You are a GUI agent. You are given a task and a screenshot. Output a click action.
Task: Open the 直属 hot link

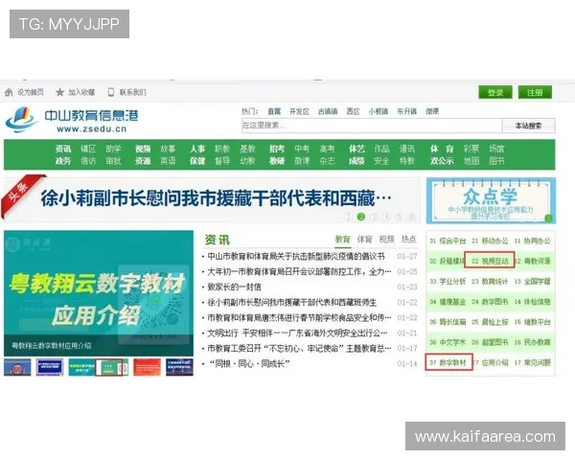[274, 111]
